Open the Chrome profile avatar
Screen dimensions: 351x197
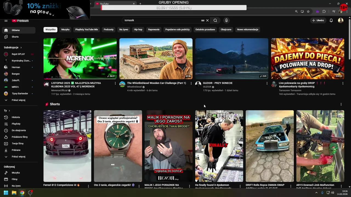click(x=340, y=11)
